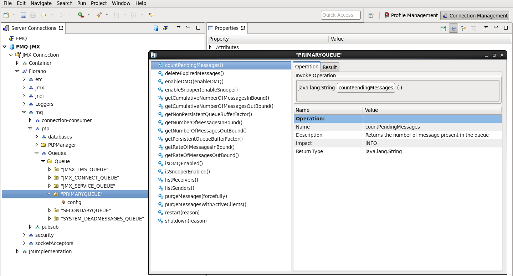This screenshot has height=276, width=513.
Task: Click the Run external tool icon
Action: point(81,15)
